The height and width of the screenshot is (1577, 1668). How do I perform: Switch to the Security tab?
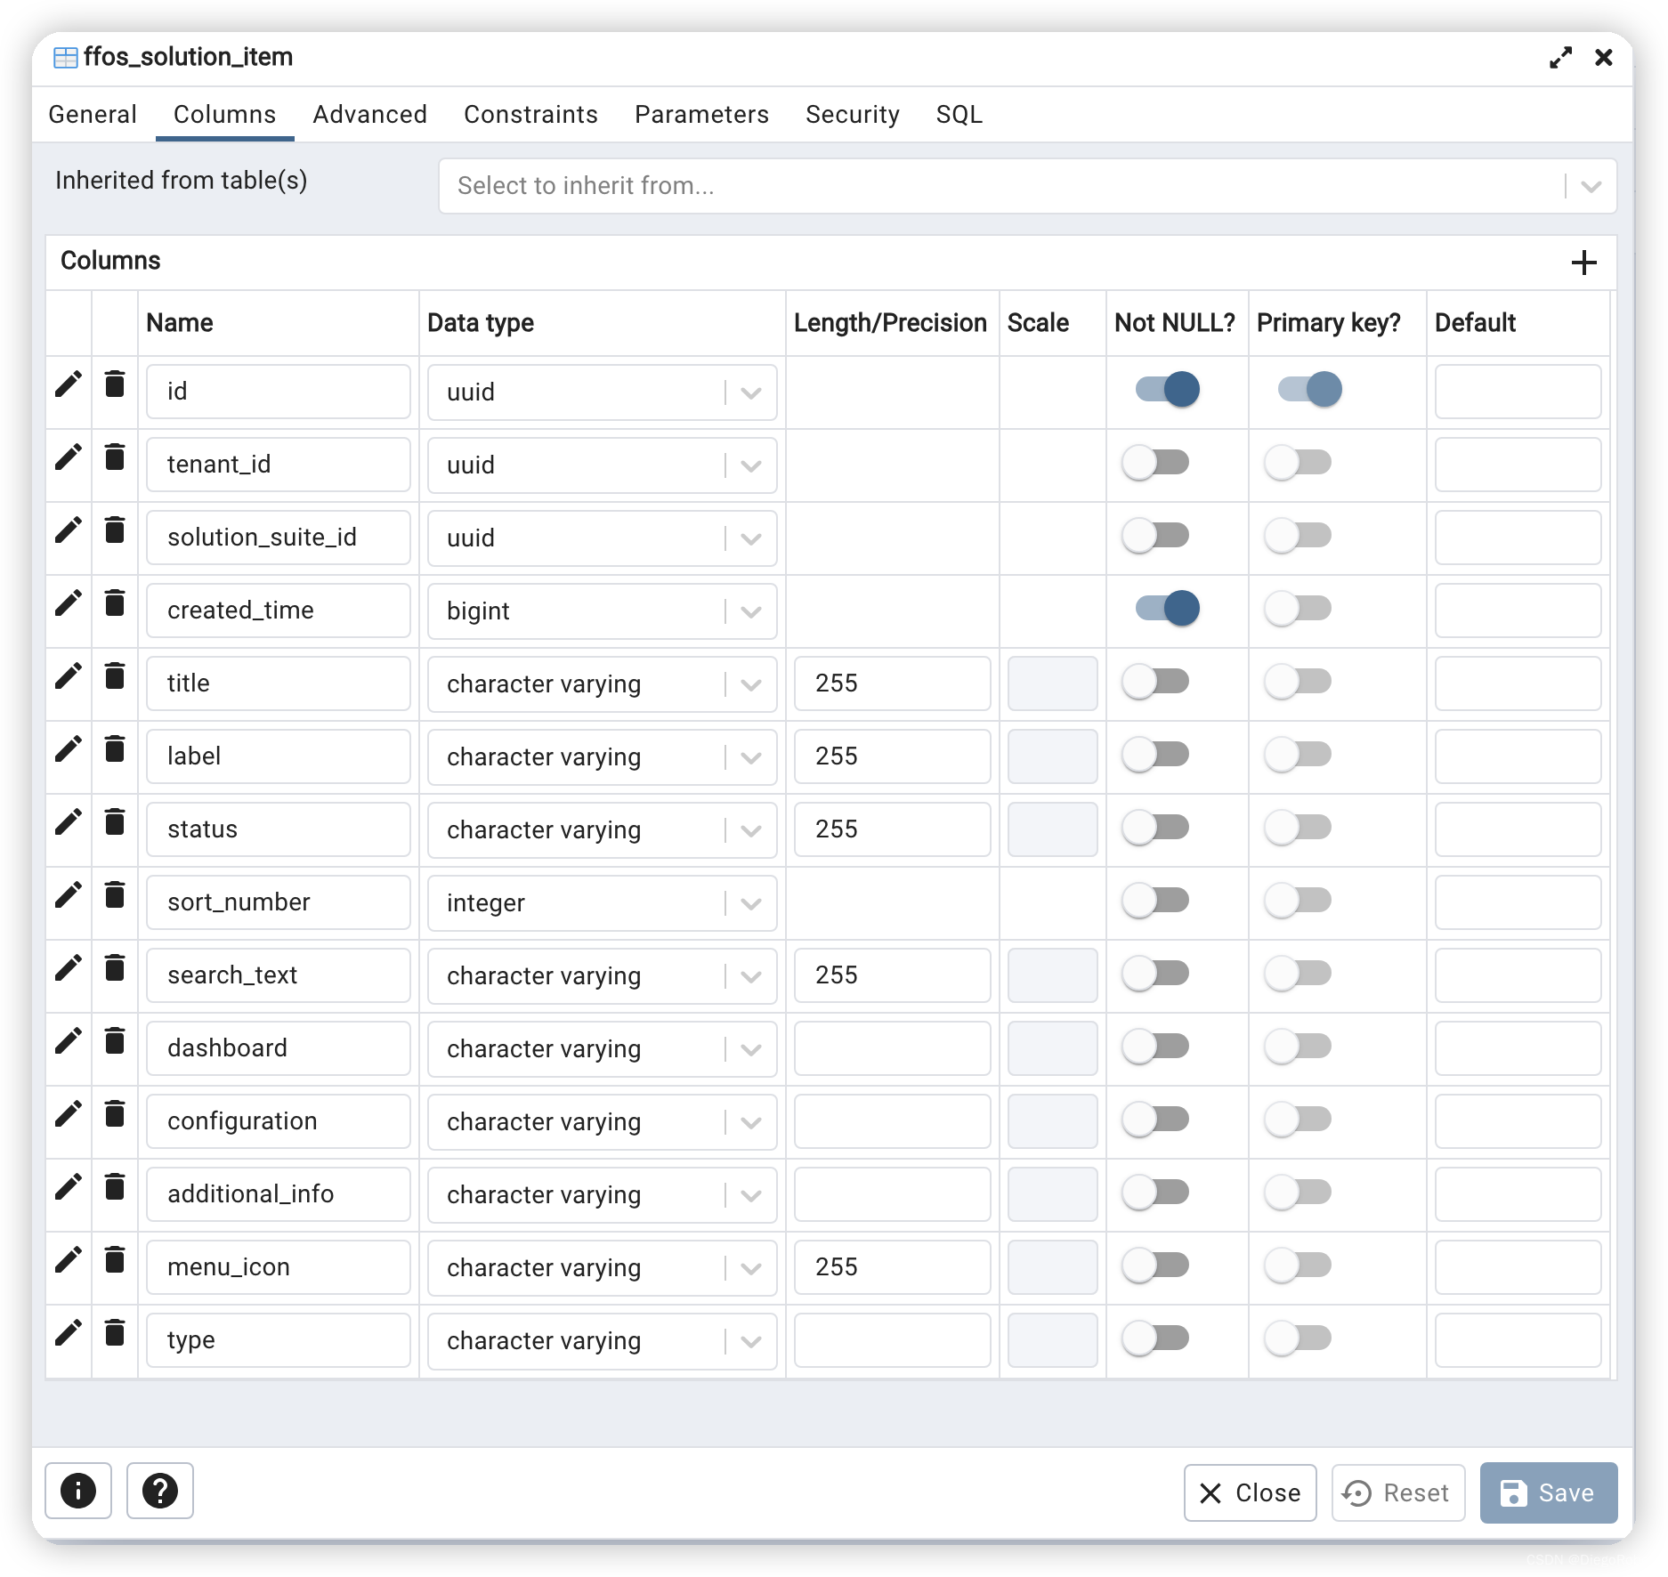[853, 115]
